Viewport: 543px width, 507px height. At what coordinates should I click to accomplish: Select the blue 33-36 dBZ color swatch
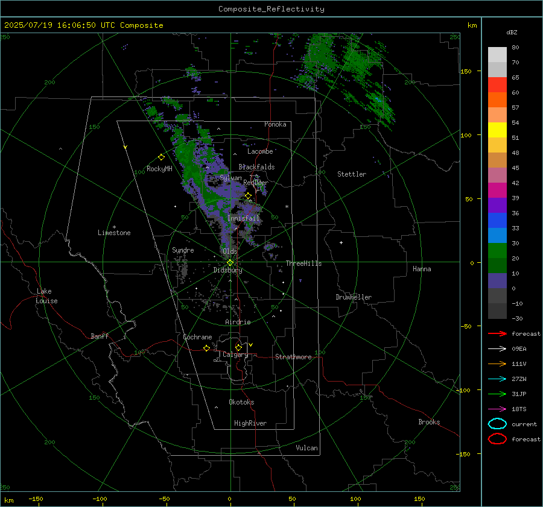tap(497, 221)
